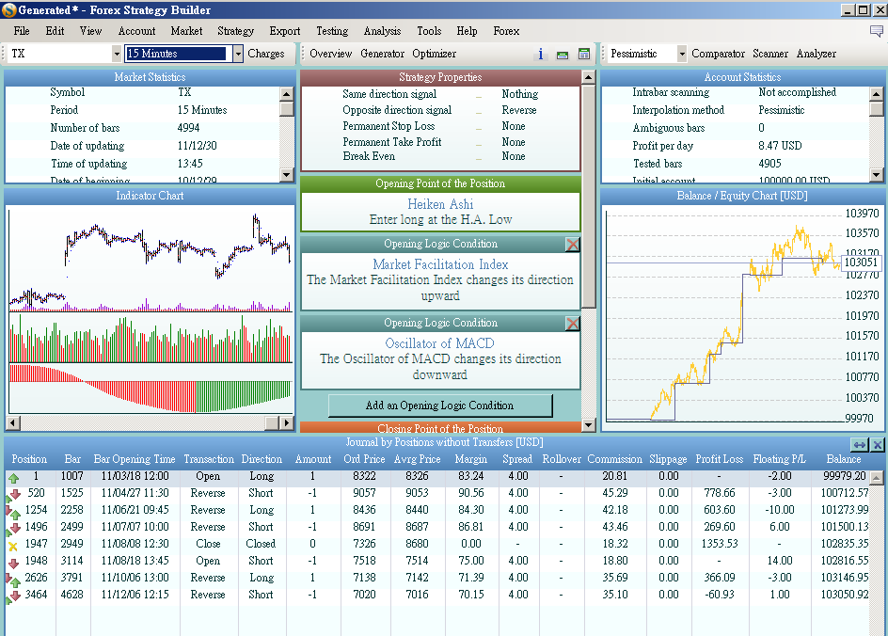Click journal scrollbar up arrow
The image size is (888, 636).
876,479
